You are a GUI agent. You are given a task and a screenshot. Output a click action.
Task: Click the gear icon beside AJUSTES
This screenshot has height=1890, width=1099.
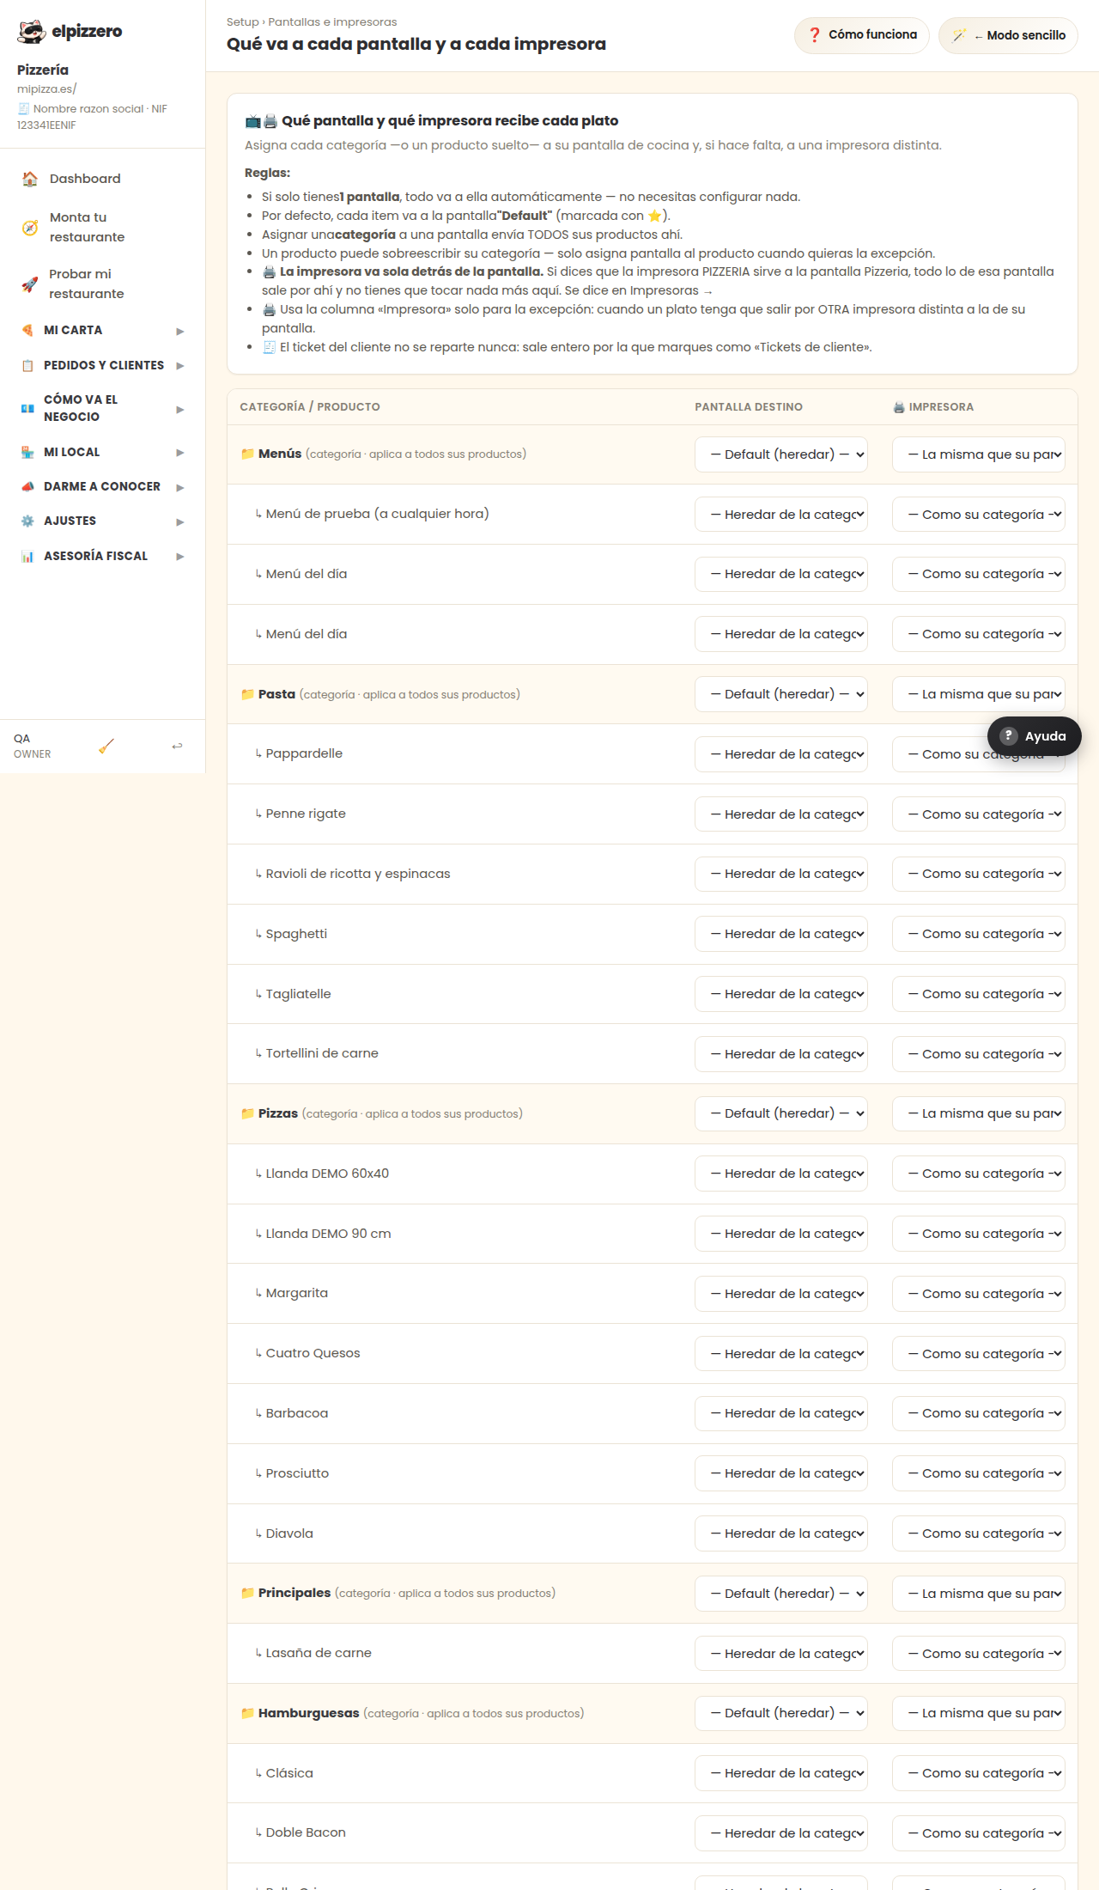click(27, 521)
